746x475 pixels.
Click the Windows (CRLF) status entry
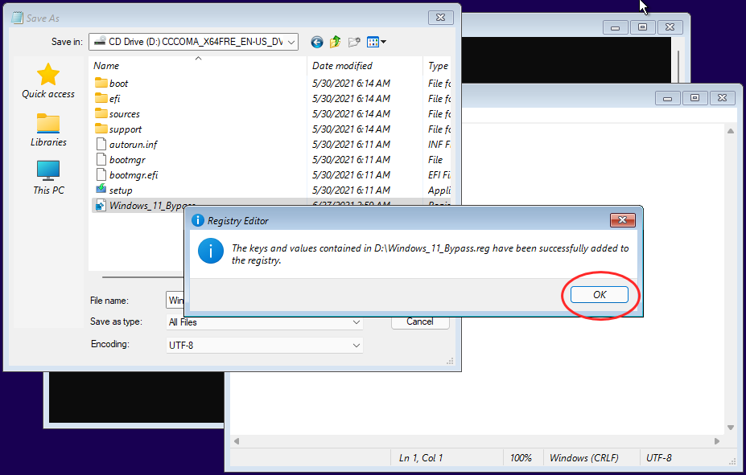pos(584,458)
